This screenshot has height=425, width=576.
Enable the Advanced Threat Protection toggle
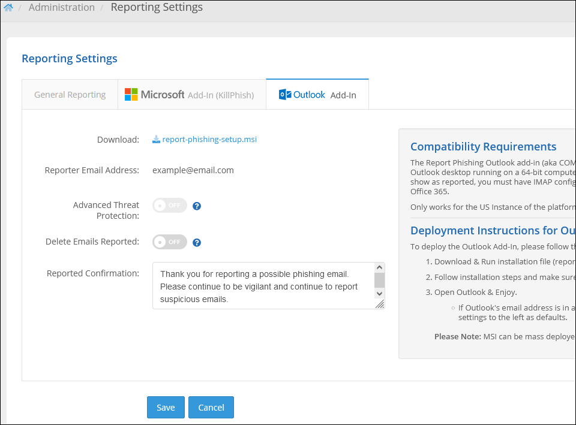tap(170, 206)
